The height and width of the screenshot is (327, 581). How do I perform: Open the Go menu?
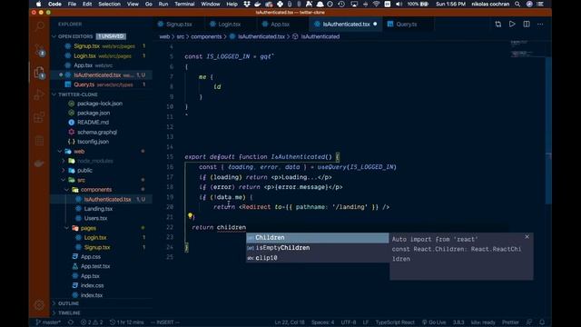coord(149,4)
